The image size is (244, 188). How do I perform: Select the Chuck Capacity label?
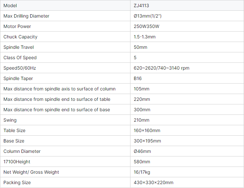point(20,37)
